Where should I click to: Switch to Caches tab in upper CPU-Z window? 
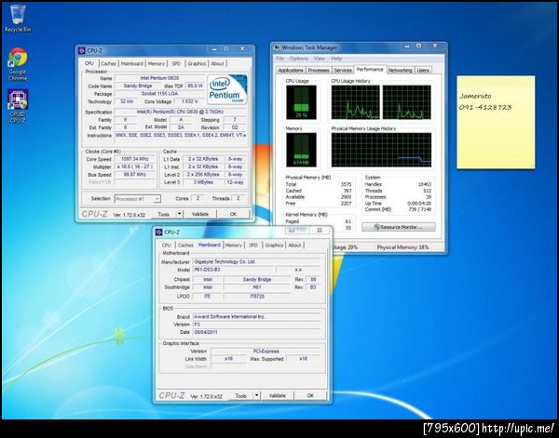[x=108, y=63]
